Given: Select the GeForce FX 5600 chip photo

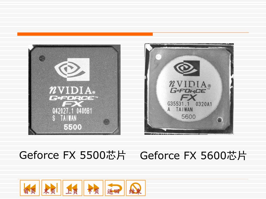Looking at the screenshot, I should pyautogui.click(x=189, y=89).
